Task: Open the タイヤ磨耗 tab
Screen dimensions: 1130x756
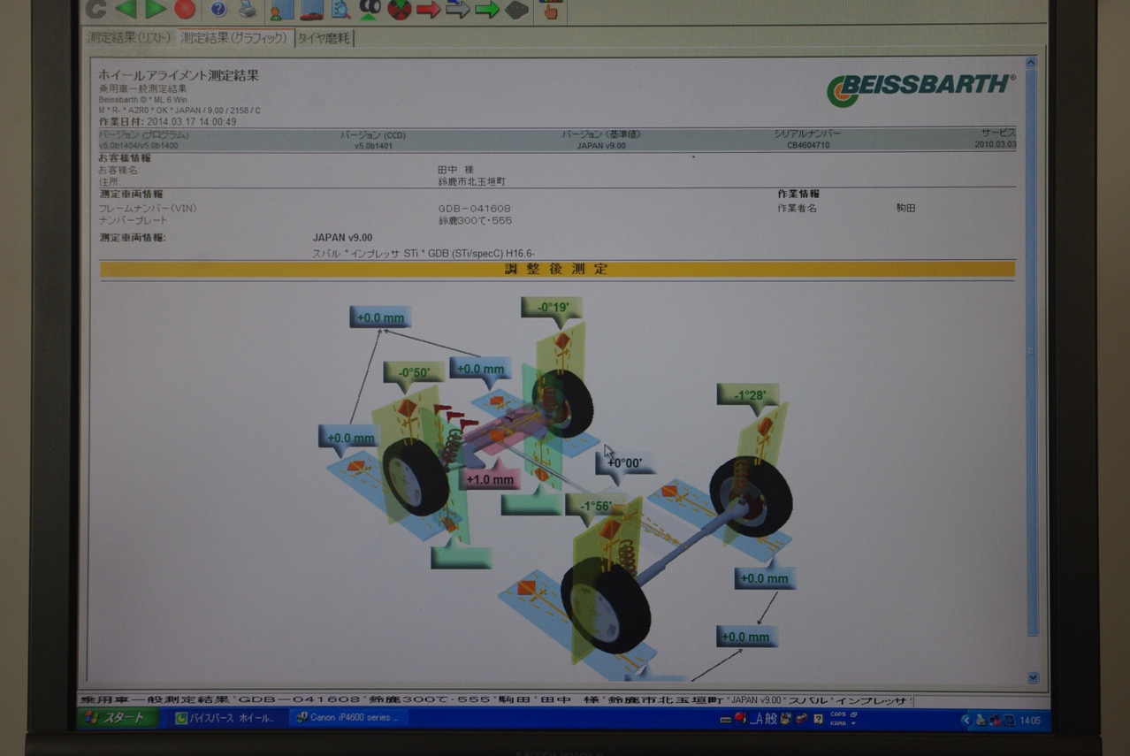Action: tap(324, 38)
